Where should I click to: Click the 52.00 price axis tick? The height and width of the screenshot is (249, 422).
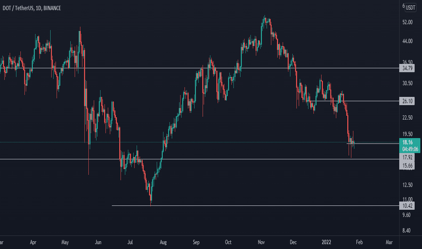click(408, 22)
